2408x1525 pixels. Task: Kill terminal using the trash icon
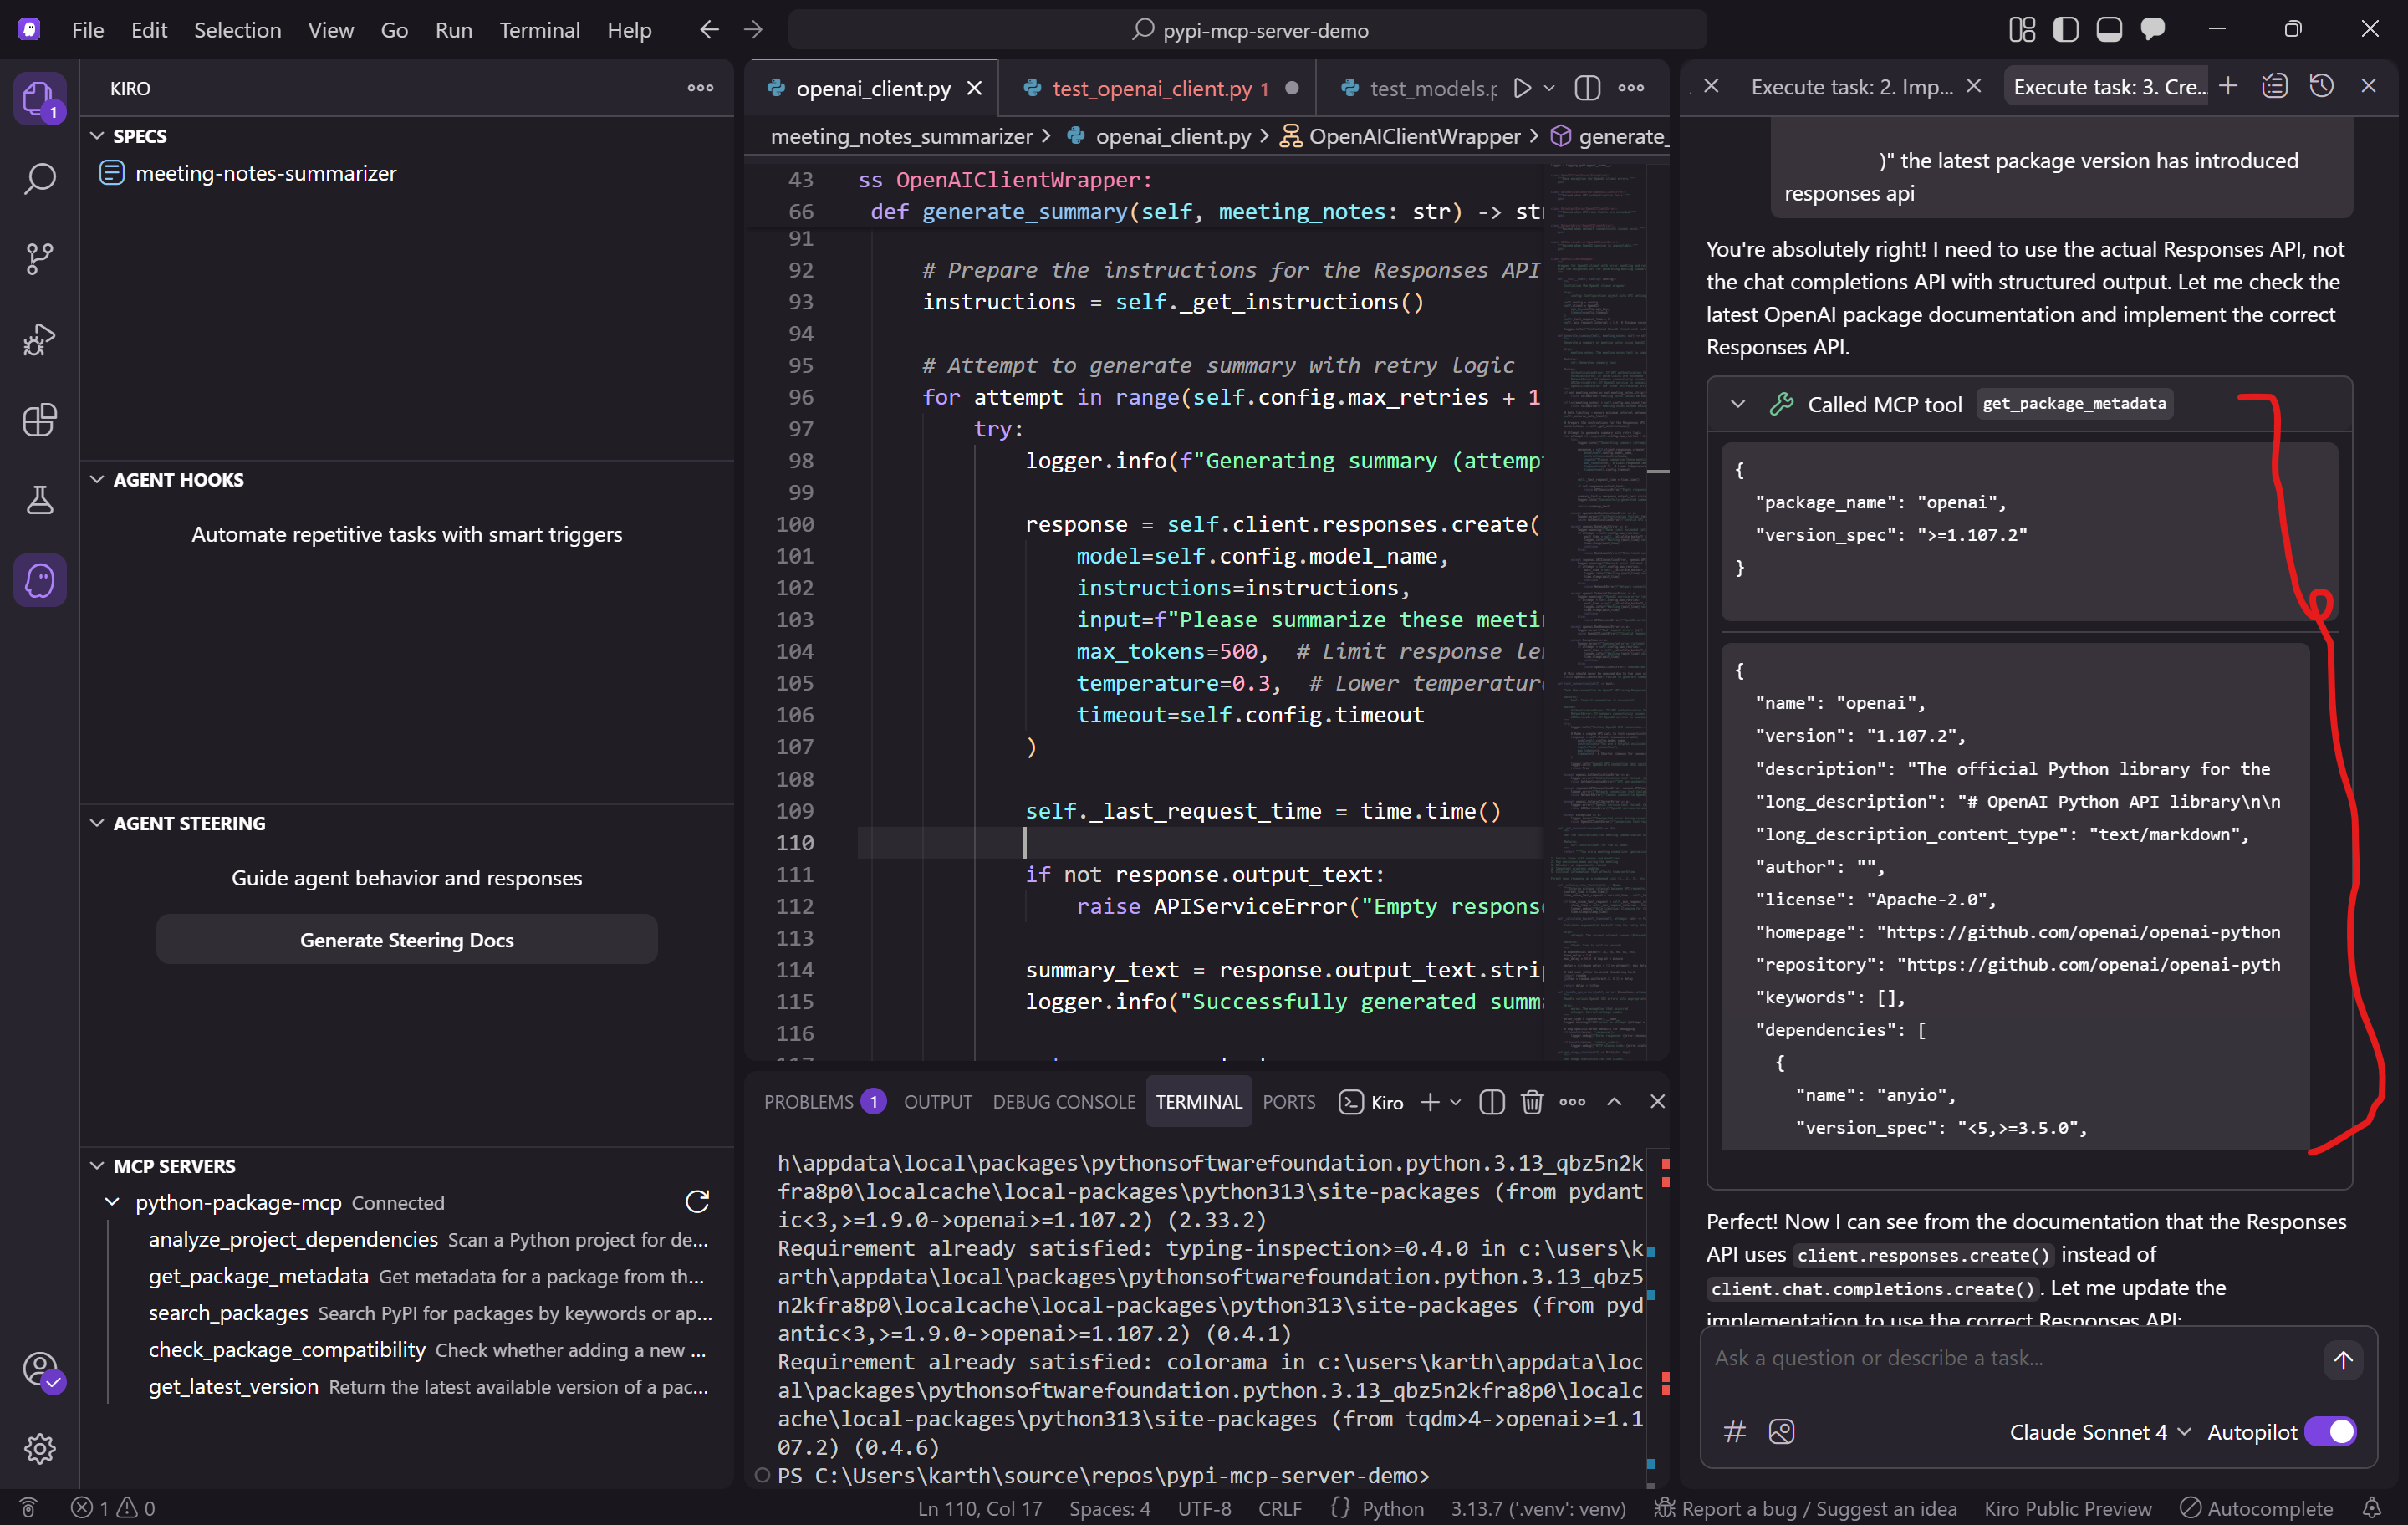point(1531,1102)
